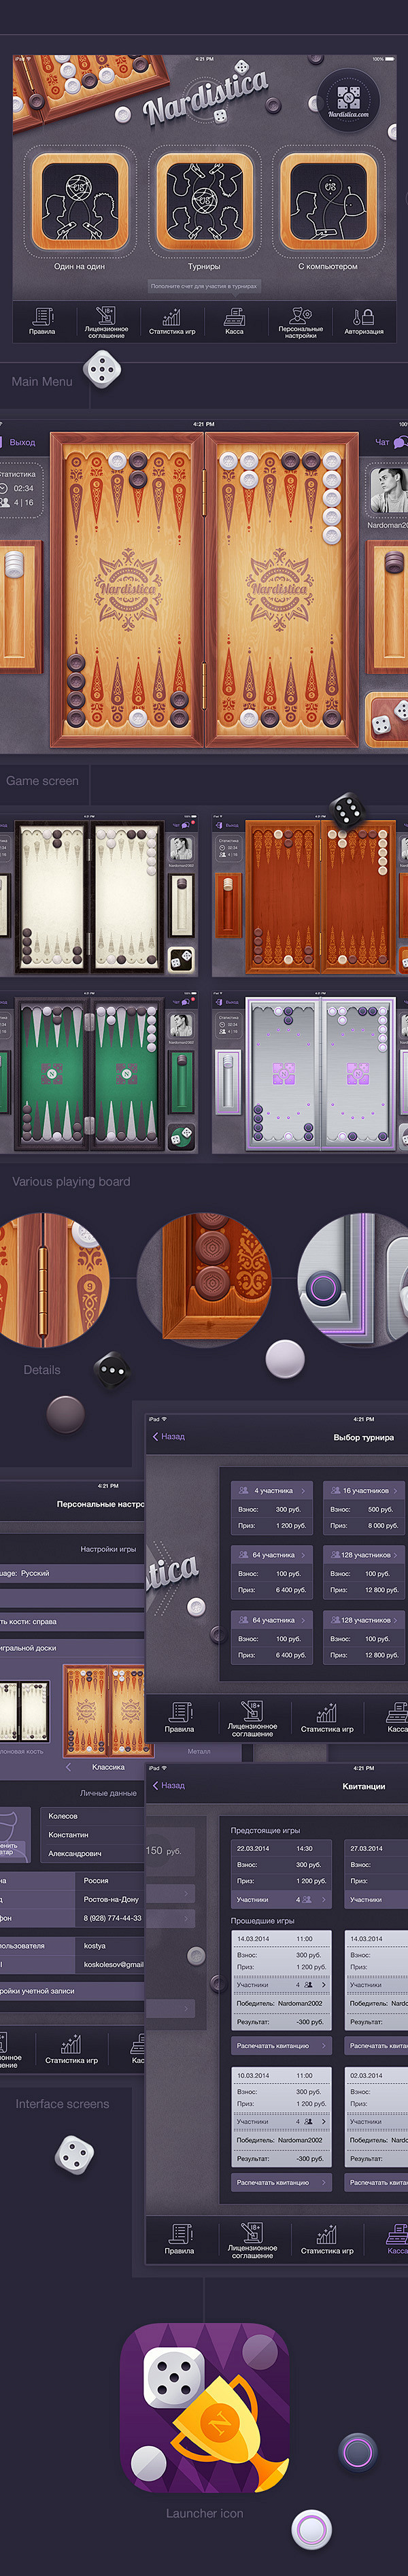Expand the "4 участника" tournament card
This screenshot has height=2576, width=408.
[272, 1490]
